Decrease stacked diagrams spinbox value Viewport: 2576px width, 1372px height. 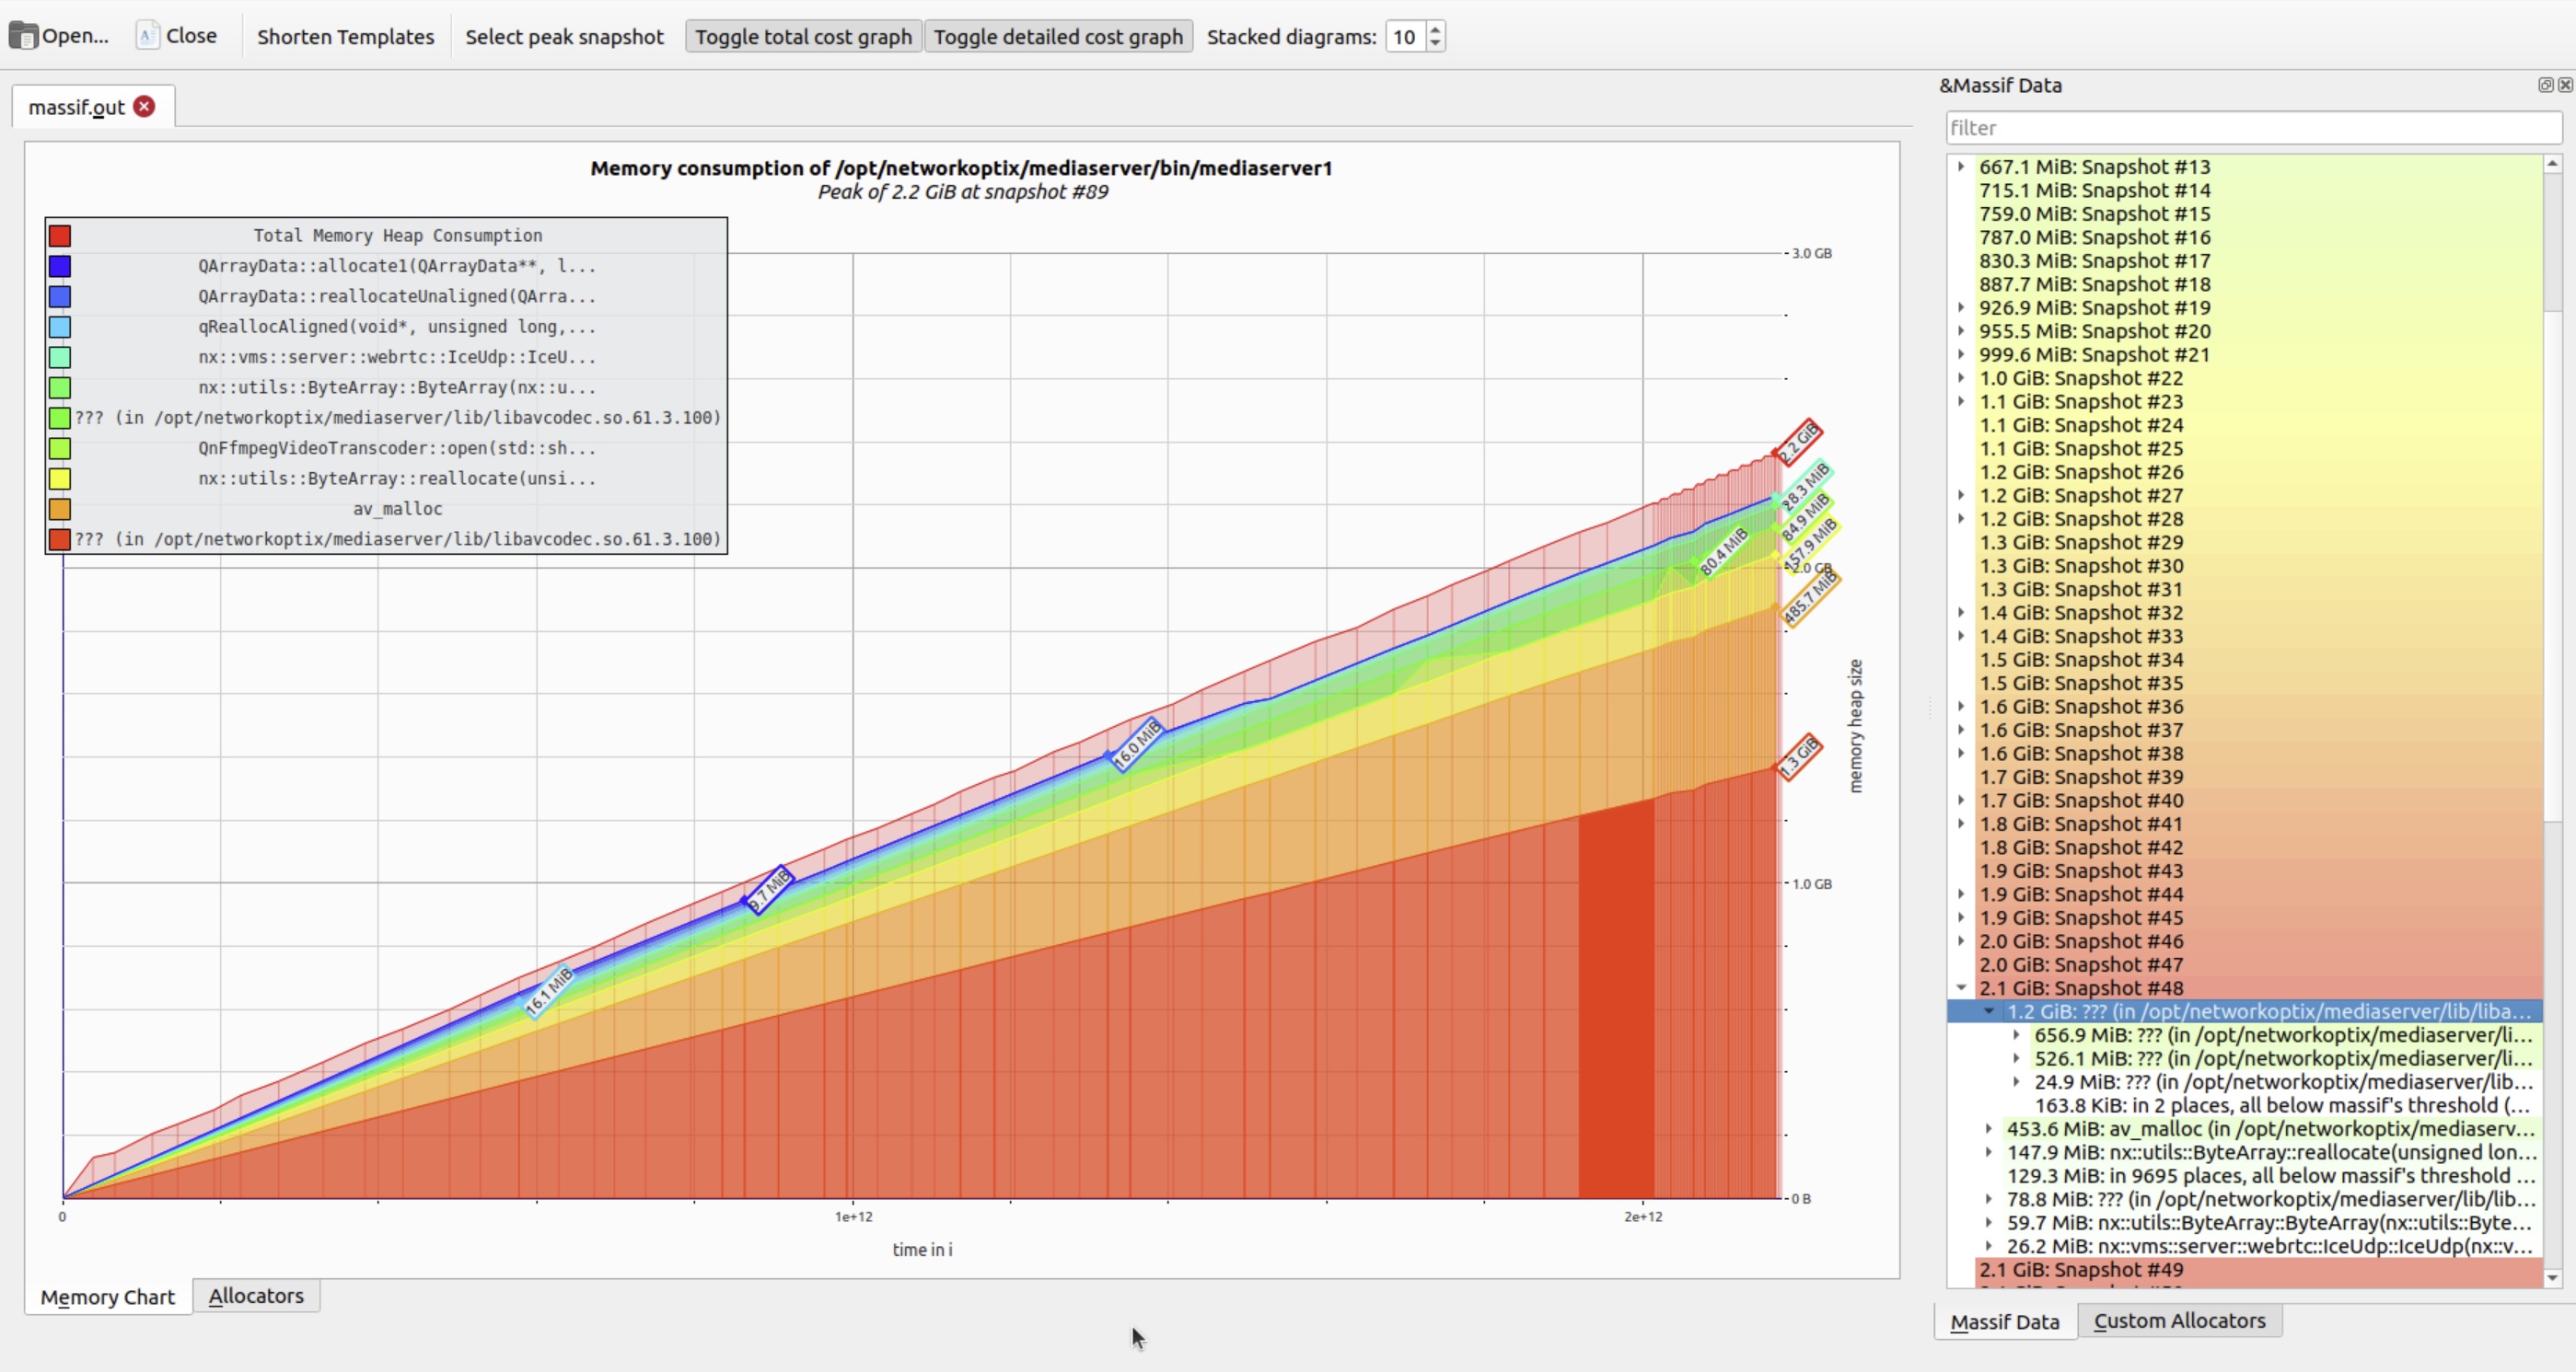point(1435,43)
